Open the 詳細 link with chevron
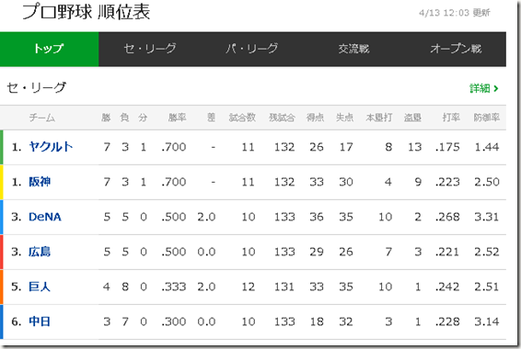 [x=484, y=88]
